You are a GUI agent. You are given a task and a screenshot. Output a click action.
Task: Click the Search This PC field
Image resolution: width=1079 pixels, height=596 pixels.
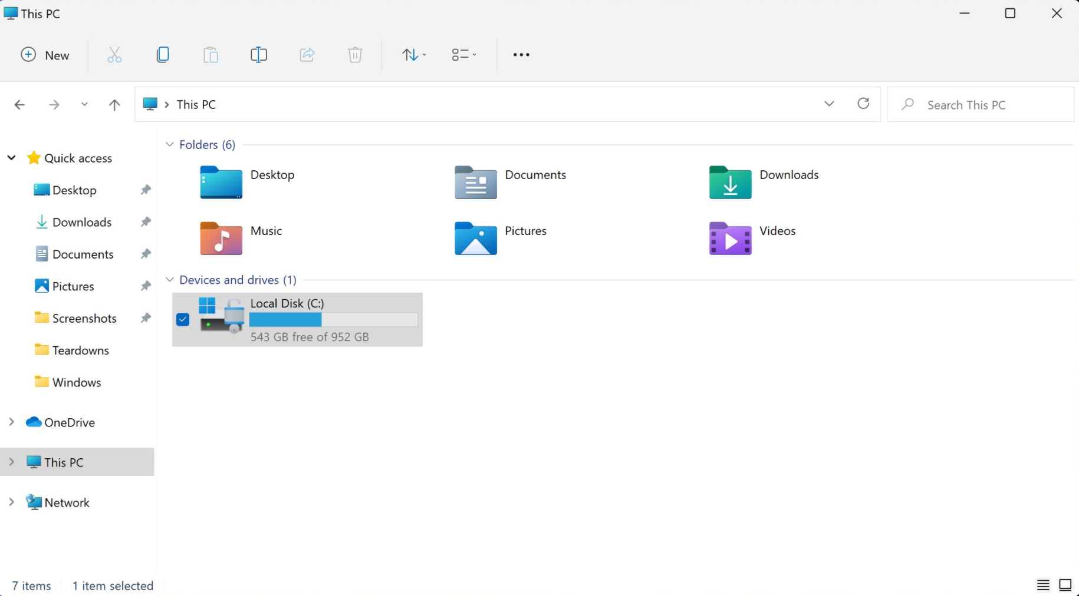point(980,104)
